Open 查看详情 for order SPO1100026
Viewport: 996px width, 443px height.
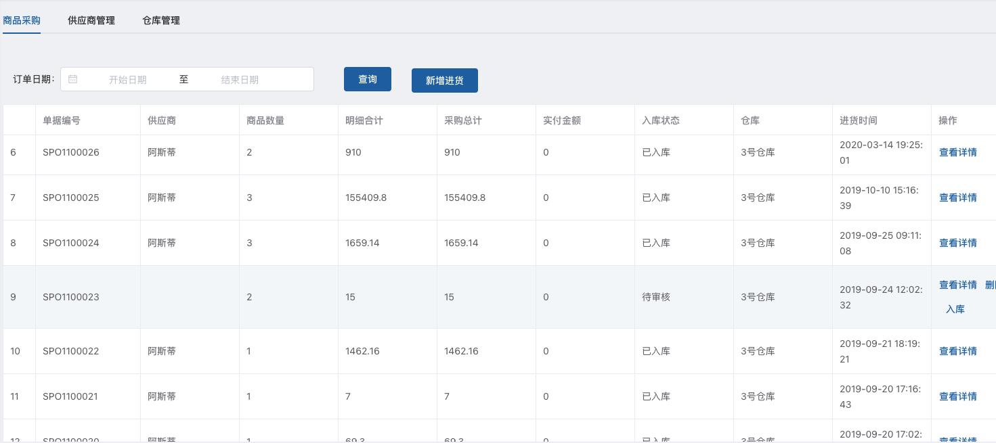958,152
